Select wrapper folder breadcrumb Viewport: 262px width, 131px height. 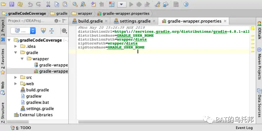82,13
